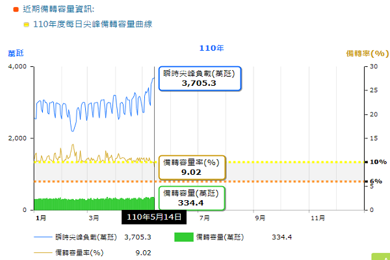
Task: Click the 近期備轉容量資訊 heading text
Action: click(58, 9)
